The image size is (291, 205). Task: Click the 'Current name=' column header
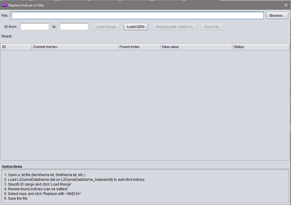coord(75,47)
